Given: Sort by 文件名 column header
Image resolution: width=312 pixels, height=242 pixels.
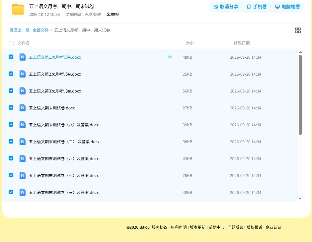Looking at the screenshot, I should pos(23,43).
